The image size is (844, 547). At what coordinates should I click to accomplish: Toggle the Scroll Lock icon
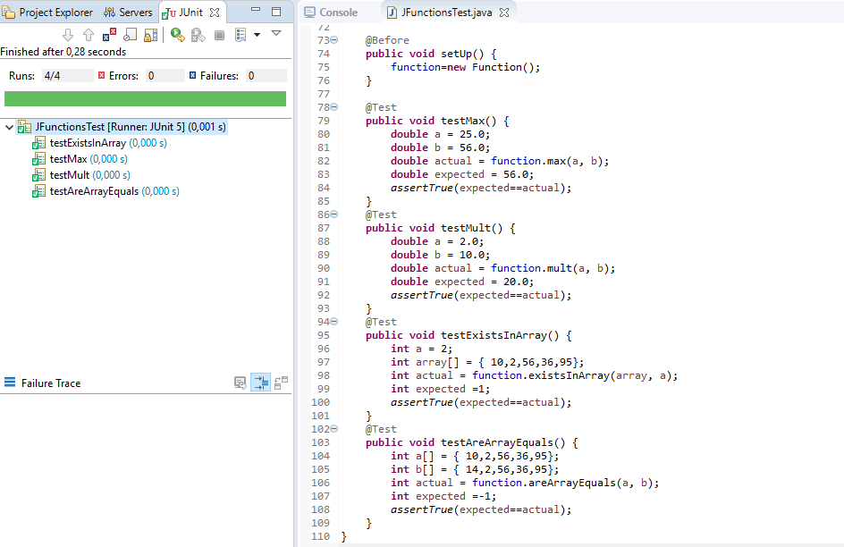pos(150,35)
